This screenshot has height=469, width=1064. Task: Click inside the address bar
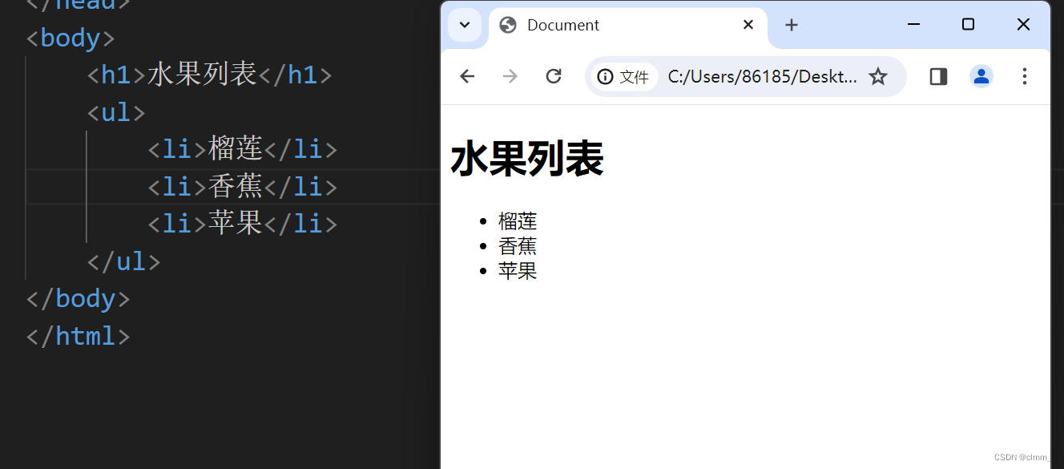[761, 76]
